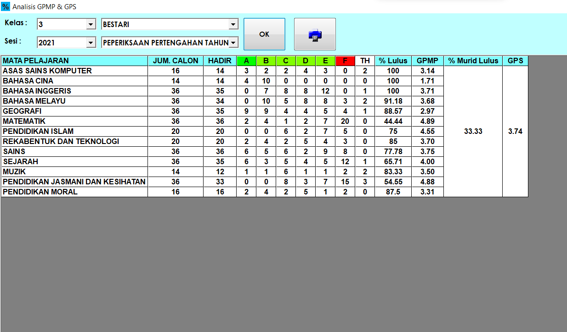Open the Sesi year 2021 dropdown
567x332 pixels.
(91, 43)
